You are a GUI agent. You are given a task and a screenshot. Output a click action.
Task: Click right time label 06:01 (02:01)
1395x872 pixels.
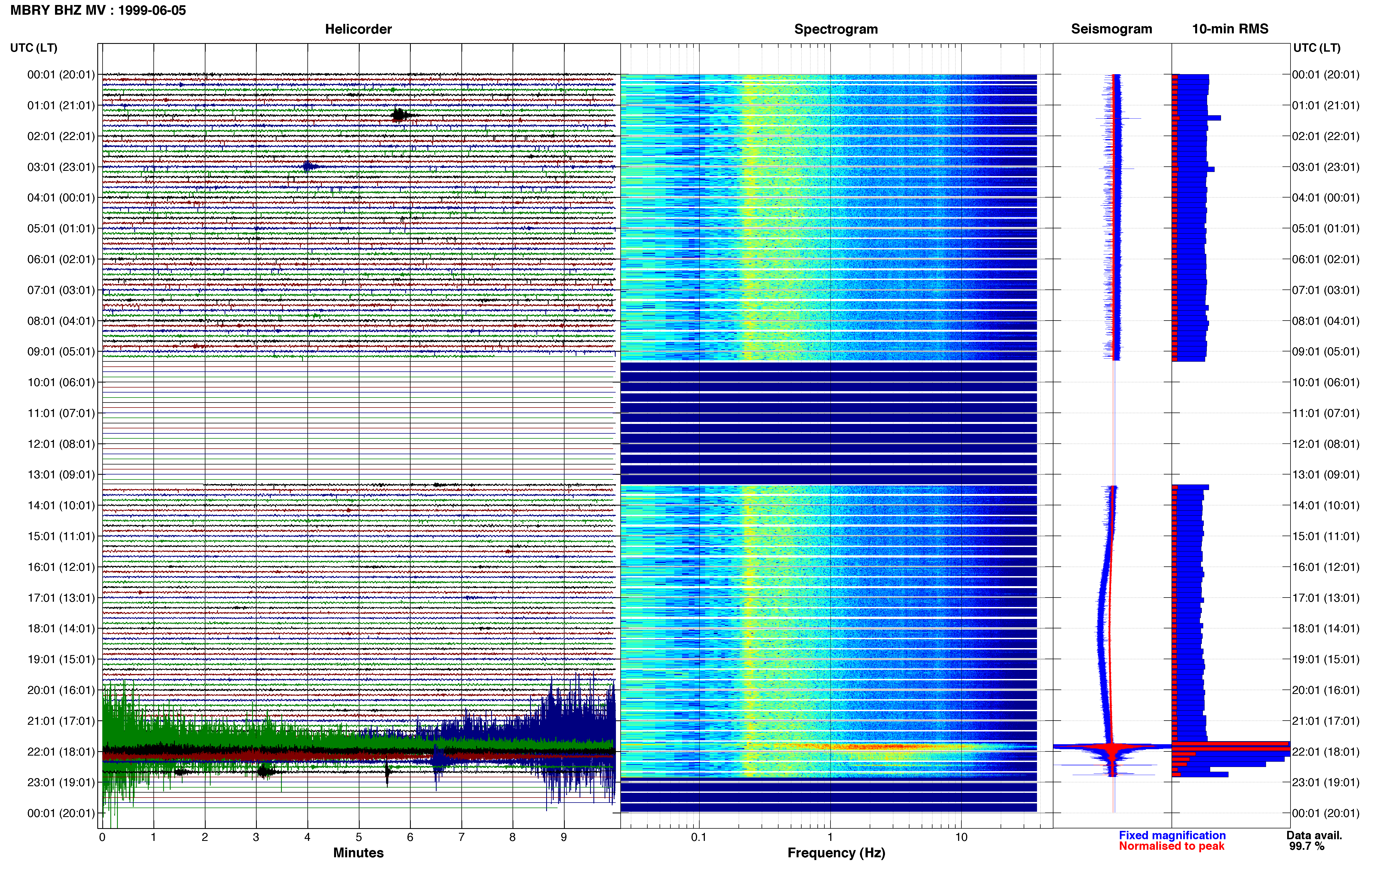(1326, 259)
